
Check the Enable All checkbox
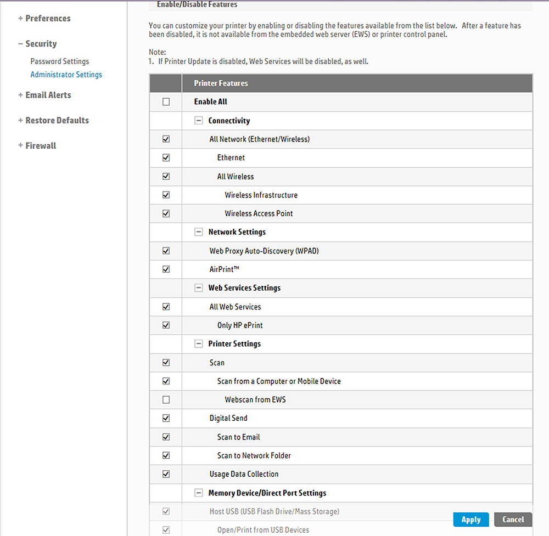pos(166,102)
